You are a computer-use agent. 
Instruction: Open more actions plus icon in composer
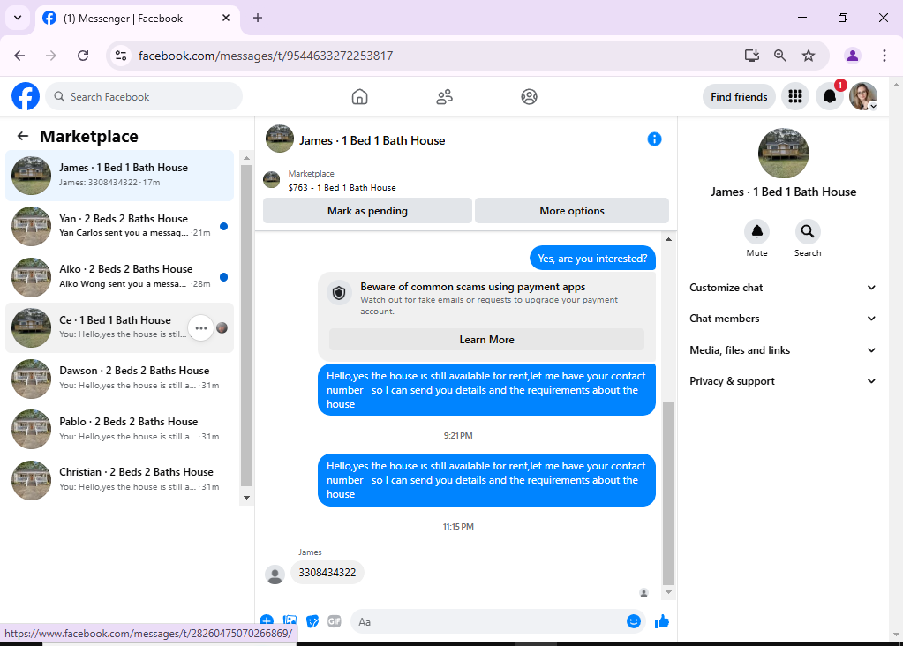point(266,621)
